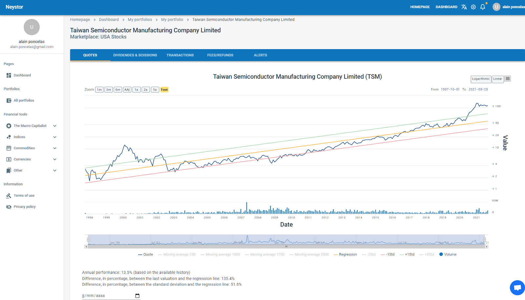Open settings gear icon in header
This screenshot has width=525, height=300.
tap(473, 7)
